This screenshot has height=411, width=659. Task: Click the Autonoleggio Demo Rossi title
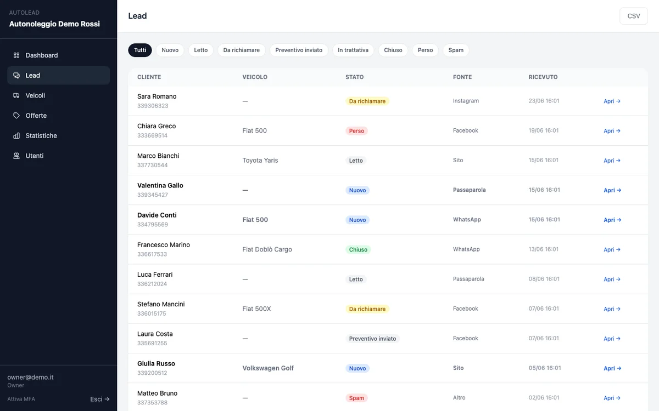click(54, 24)
